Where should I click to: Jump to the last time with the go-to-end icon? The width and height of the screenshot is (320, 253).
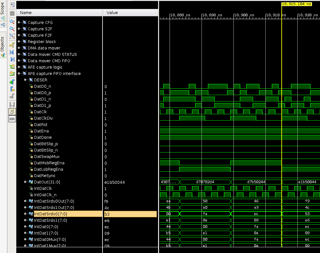tap(12, 59)
